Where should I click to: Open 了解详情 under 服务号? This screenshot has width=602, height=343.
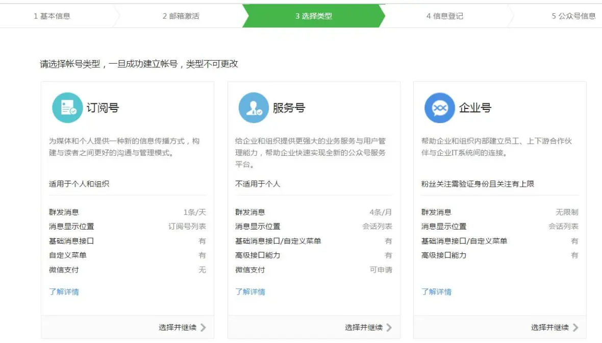coord(249,293)
